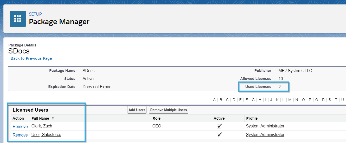This screenshot has height=143, width=346.
Task: Filter users by letter G
Action: 253,100
